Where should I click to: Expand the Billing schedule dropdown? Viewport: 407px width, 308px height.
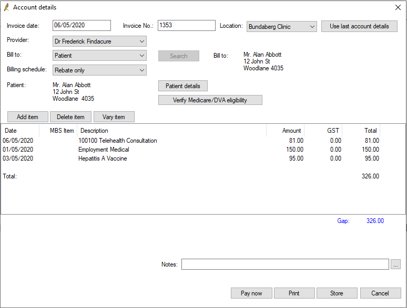point(99,70)
